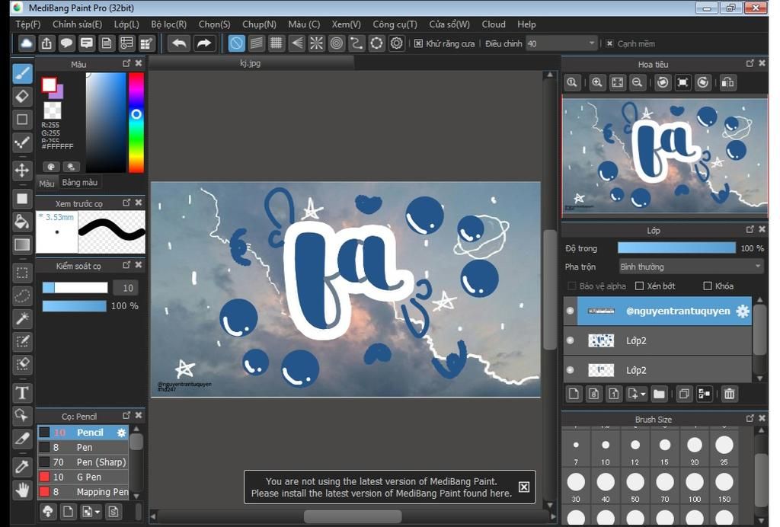Open the add-layer dropdown arrow below layers
Screen dimensions: 780x527
tap(643, 394)
